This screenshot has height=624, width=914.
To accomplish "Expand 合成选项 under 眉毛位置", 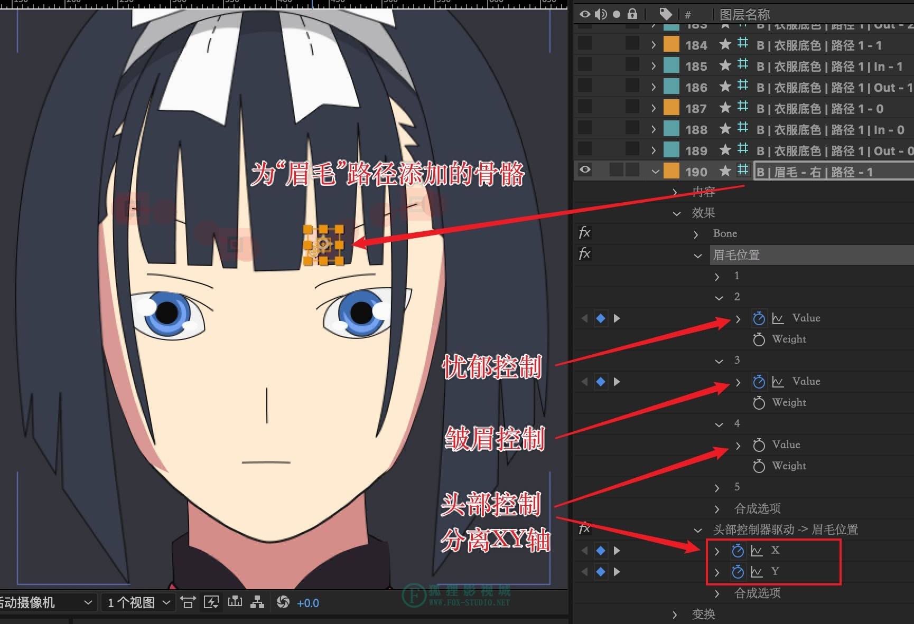I will [x=717, y=509].
